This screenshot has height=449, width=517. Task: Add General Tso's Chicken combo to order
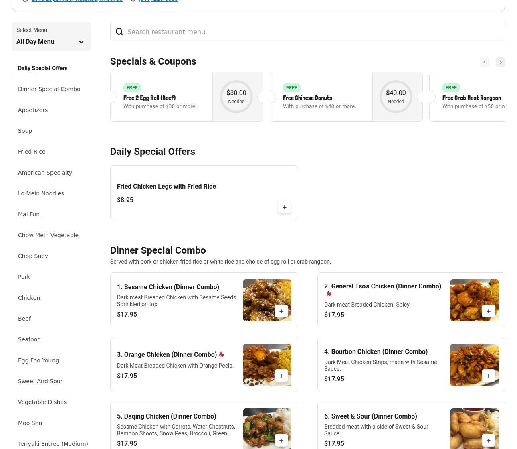tap(488, 311)
